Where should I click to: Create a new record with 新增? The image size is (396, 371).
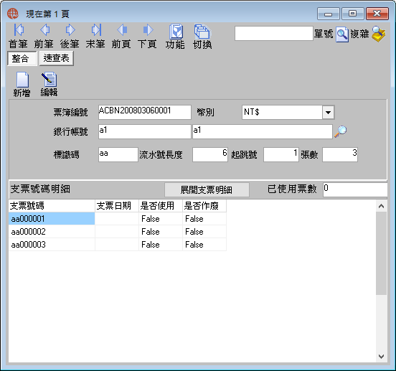[22, 80]
